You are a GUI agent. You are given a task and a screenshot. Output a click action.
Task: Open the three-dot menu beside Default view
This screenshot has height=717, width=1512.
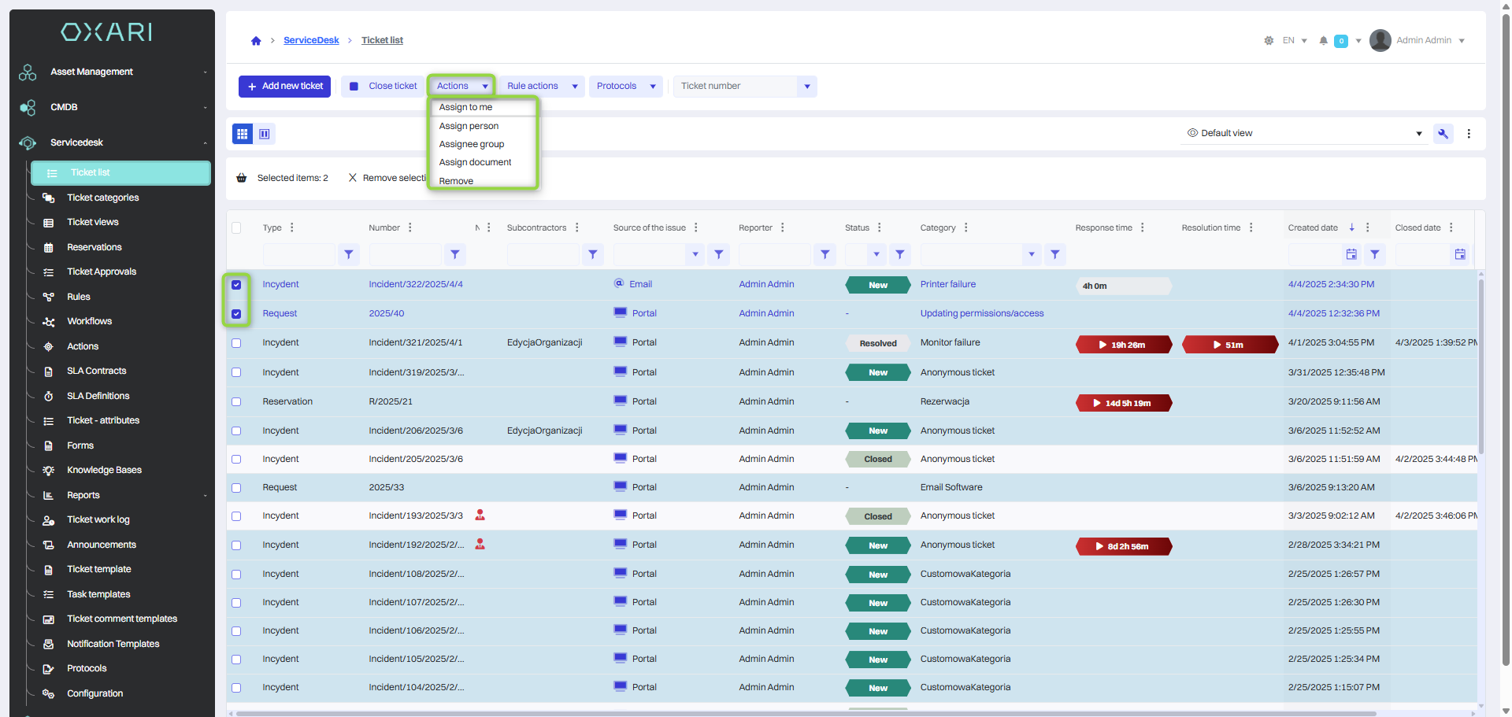[x=1469, y=134]
